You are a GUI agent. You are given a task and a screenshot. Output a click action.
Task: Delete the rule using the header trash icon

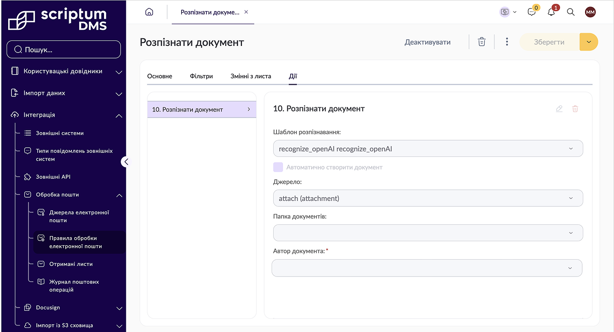pos(482,42)
